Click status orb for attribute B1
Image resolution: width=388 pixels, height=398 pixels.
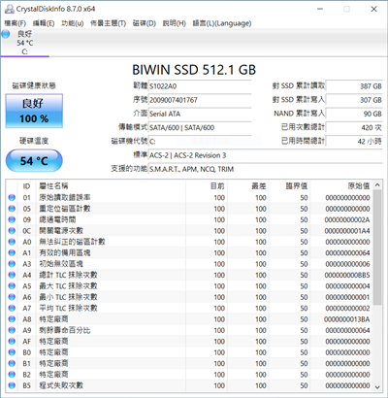pyautogui.click(x=12, y=363)
